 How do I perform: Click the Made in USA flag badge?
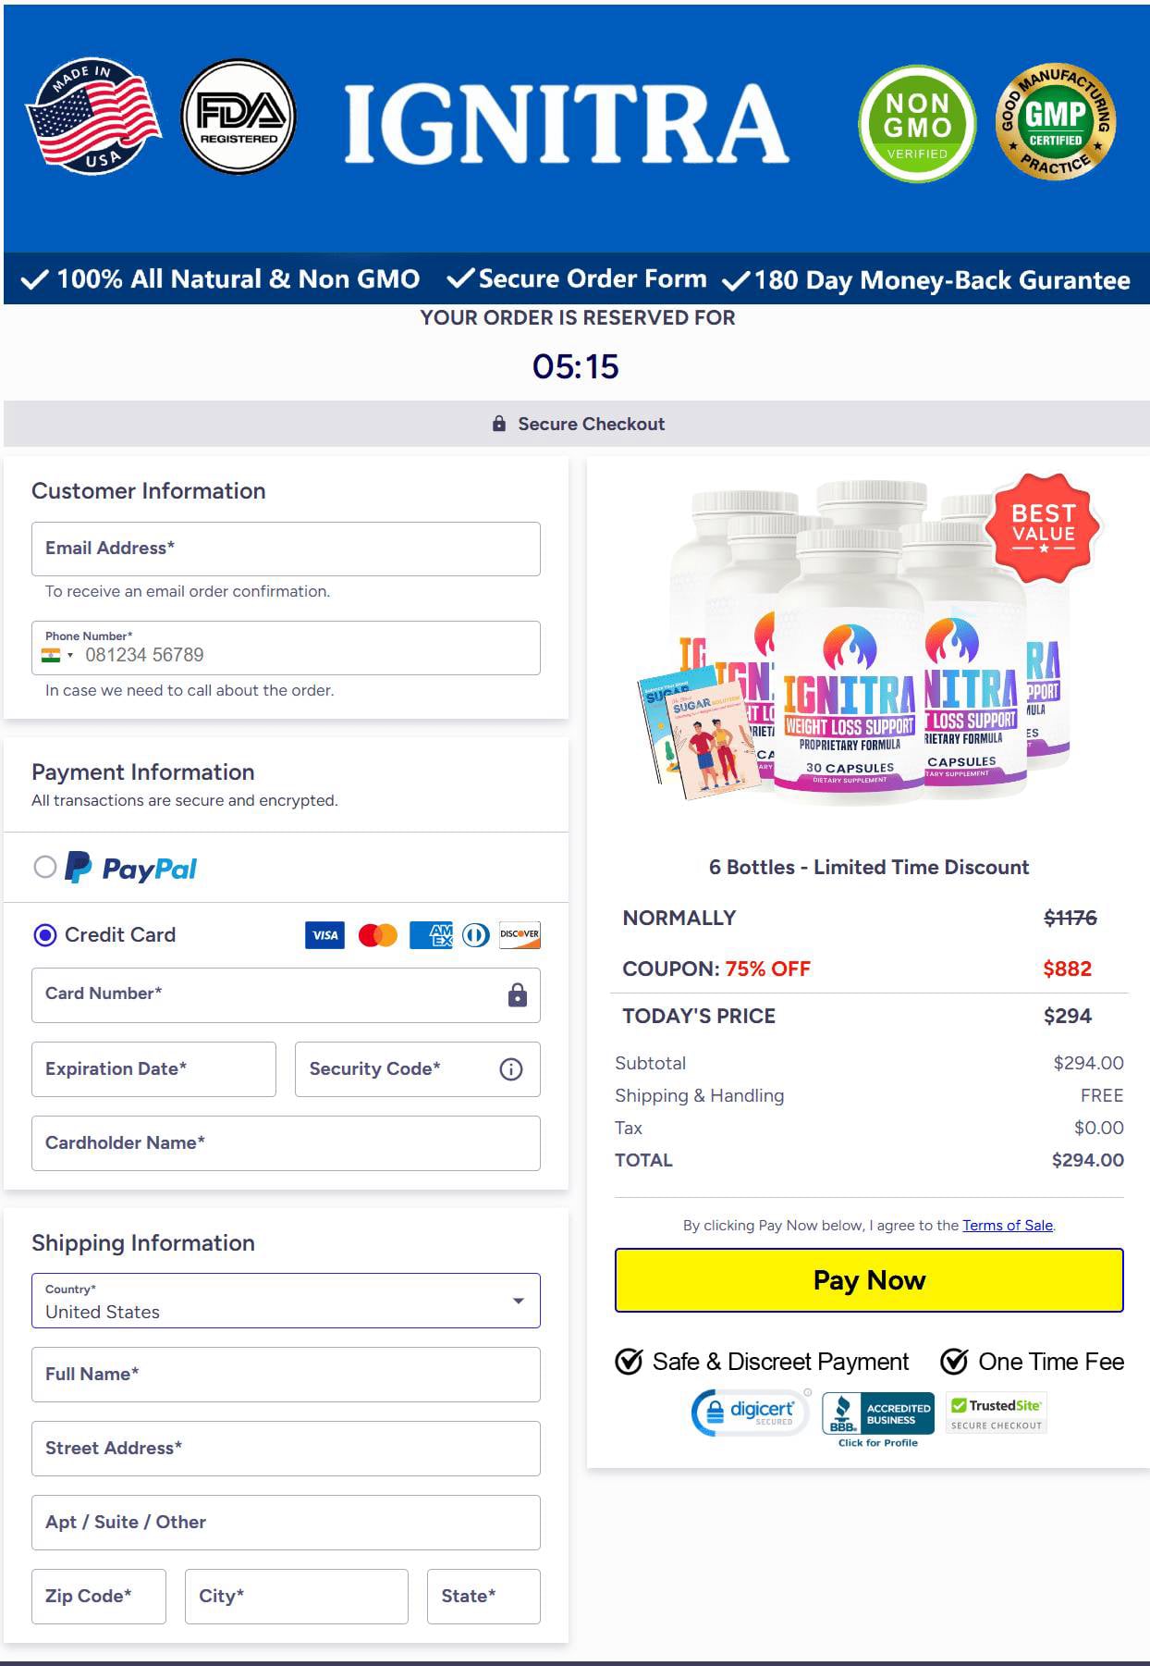point(93,116)
